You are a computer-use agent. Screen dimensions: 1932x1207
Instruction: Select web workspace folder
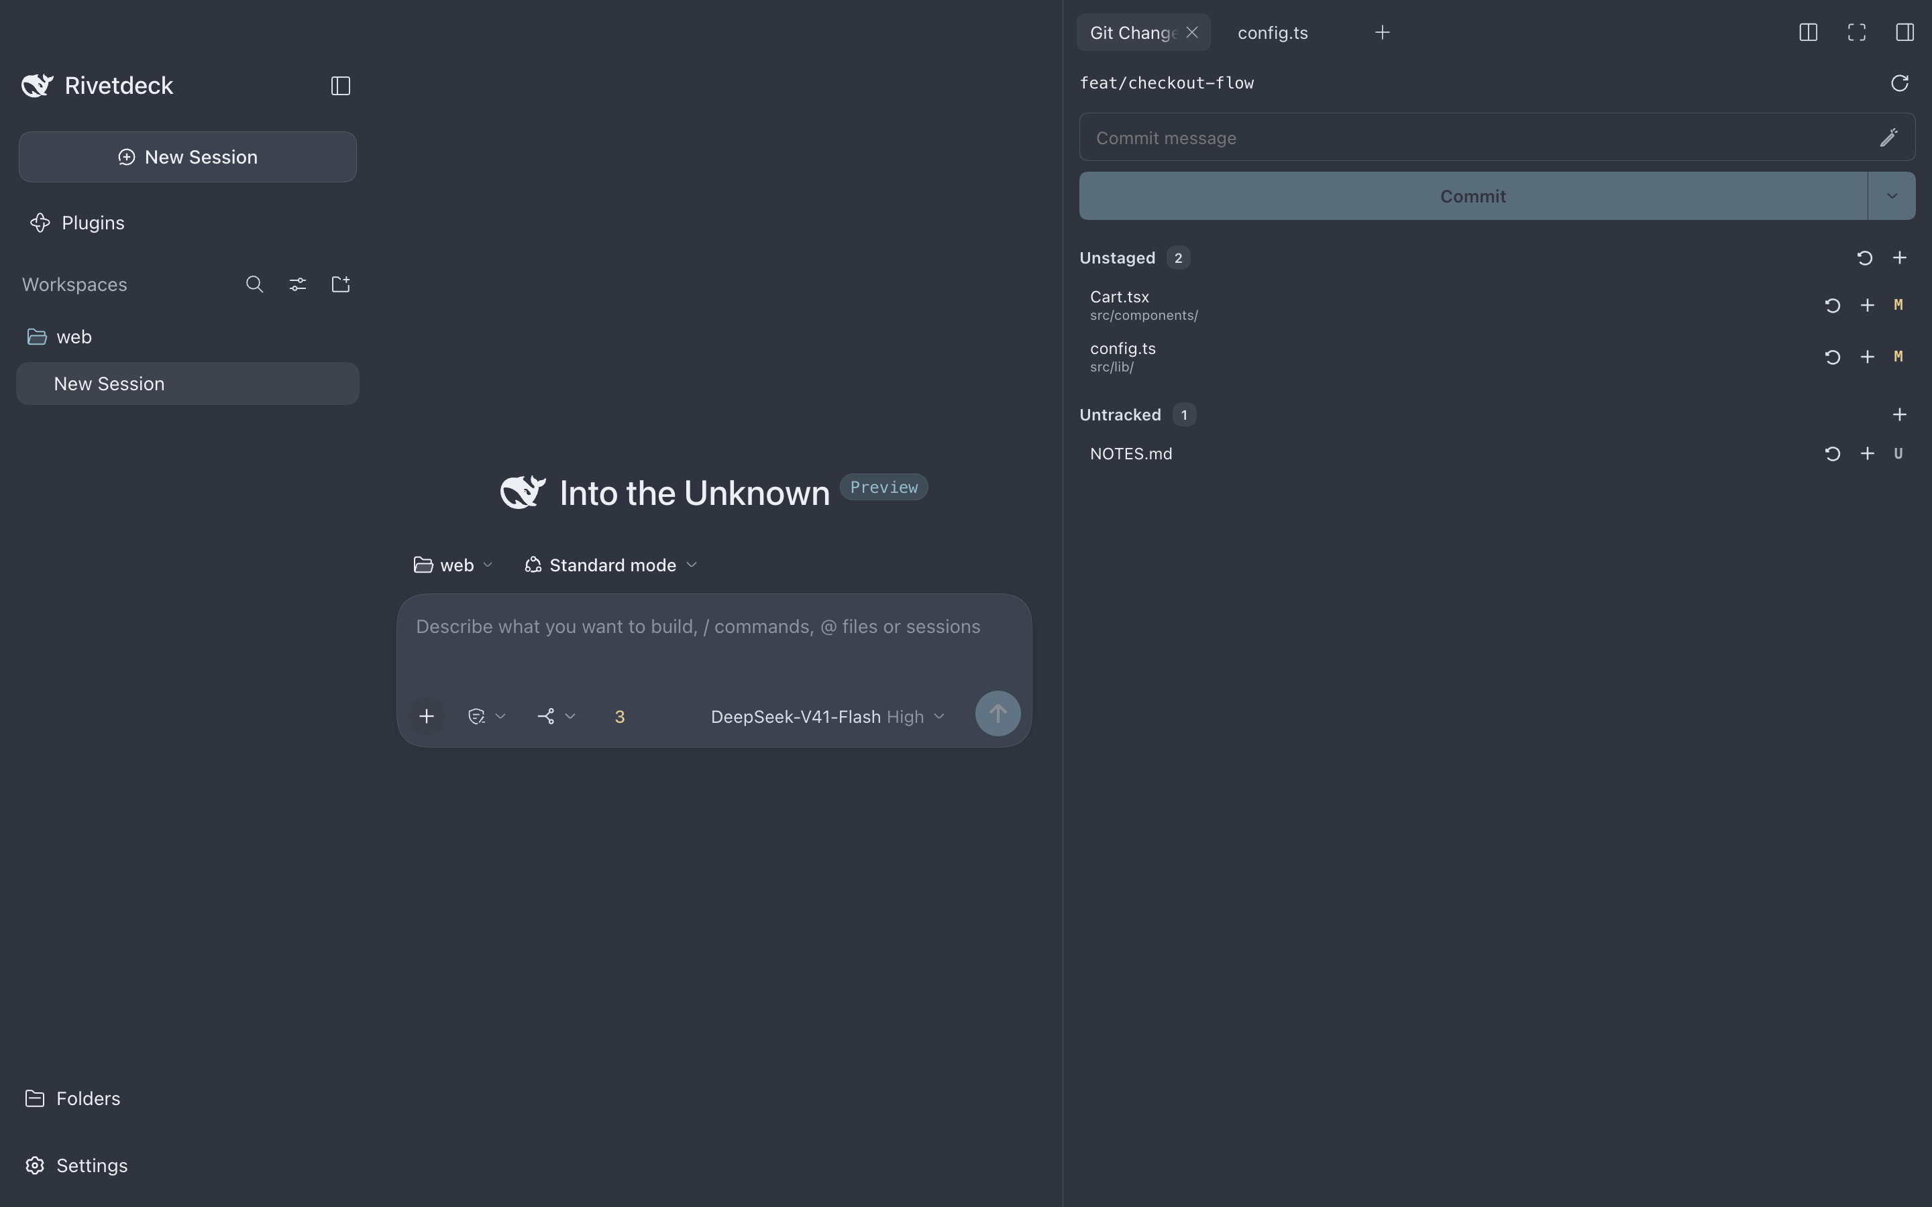(188, 337)
